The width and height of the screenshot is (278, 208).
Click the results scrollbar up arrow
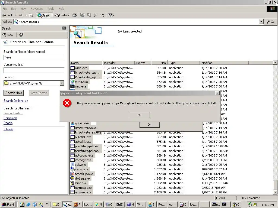[x=275, y=63]
